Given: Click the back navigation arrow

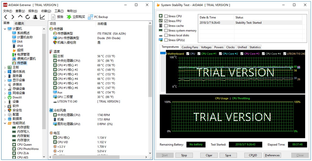Looking at the screenshot, I should 5,17.
